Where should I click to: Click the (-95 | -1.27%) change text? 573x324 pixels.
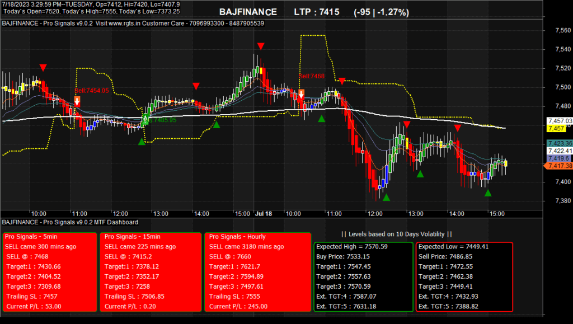pyautogui.click(x=381, y=12)
